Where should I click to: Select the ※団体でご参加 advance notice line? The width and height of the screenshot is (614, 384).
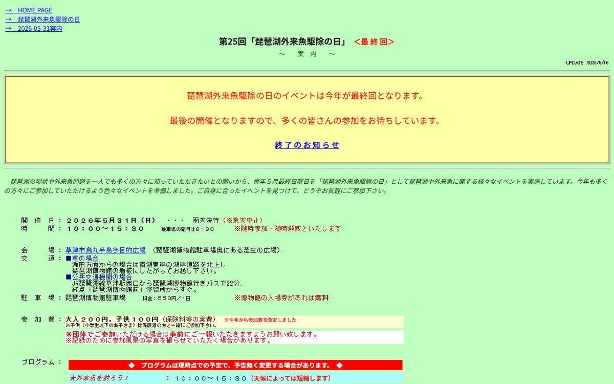[191, 334]
